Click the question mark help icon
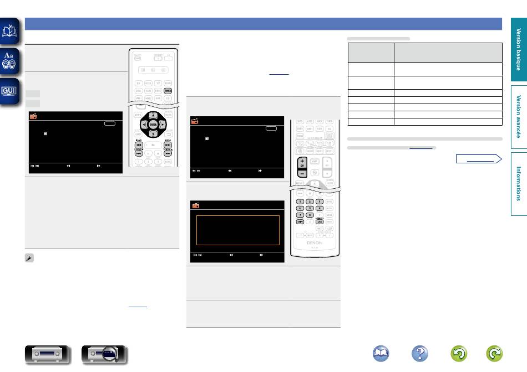The image size is (527, 372). (420, 354)
